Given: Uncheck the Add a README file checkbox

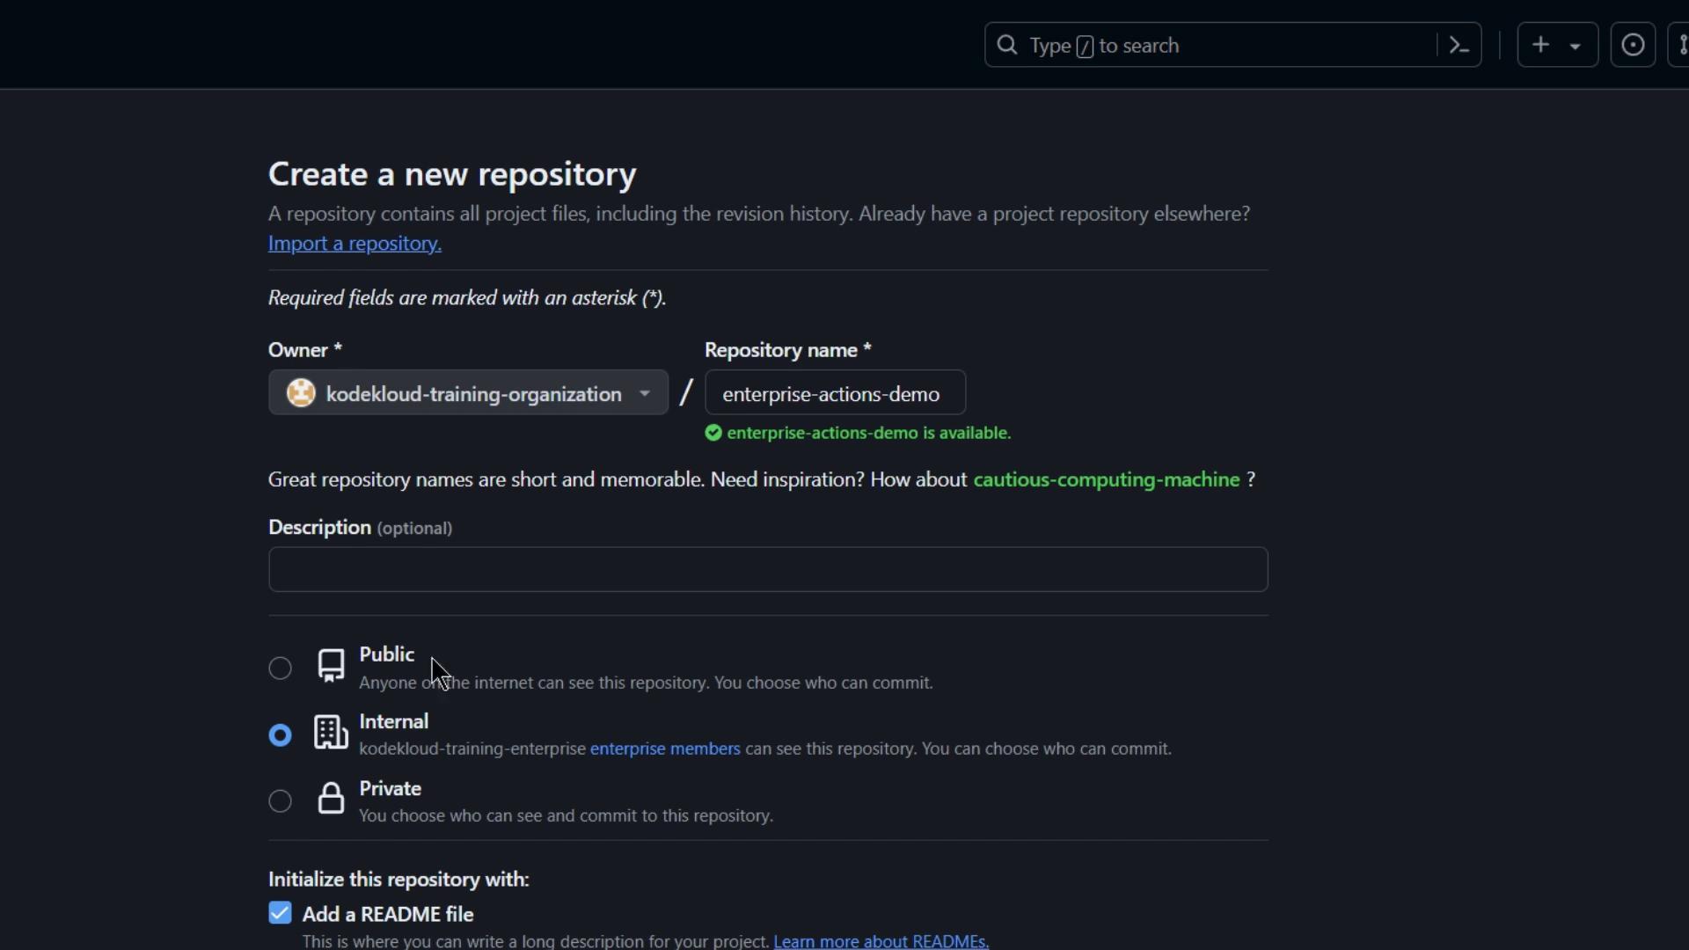Looking at the screenshot, I should 280,913.
